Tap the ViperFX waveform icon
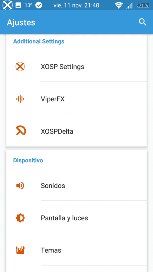Image resolution: width=153 pixels, height=272 pixels. pyautogui.click(x=20, y=99)
